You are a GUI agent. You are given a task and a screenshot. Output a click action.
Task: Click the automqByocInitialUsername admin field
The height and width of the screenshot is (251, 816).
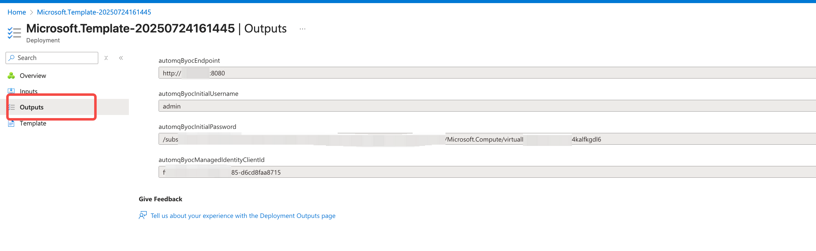click(487, 106)
